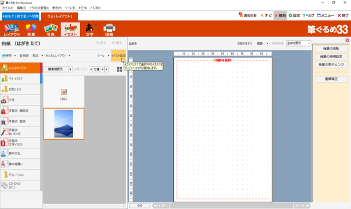Select the 文字 (Text) tool icon
The width and height of the screenshot is (351, 209).
point(90,29)
